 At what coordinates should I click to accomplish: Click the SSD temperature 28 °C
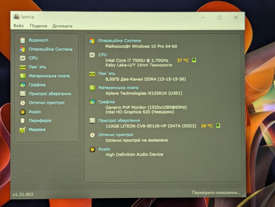pos(207,126)
